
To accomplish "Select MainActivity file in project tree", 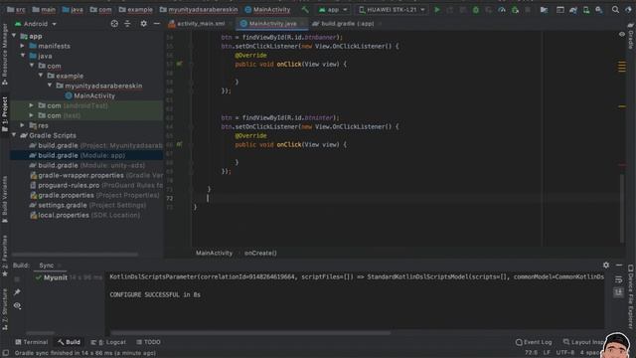I will pyautogui.click(x=90, y=95).
